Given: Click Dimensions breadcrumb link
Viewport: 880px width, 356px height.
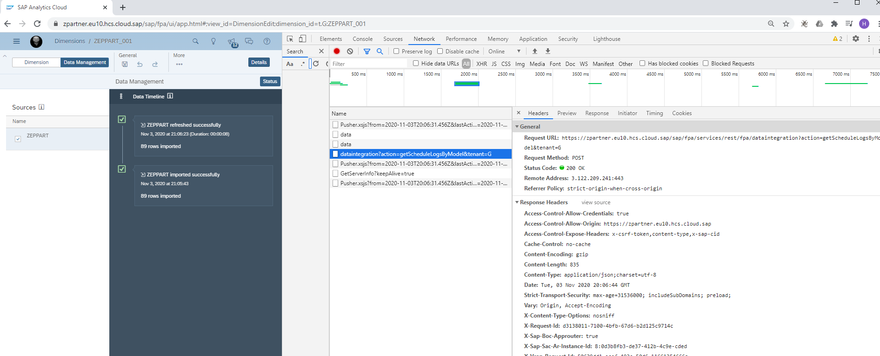Looking at the screenshot, I should point(70,41).
